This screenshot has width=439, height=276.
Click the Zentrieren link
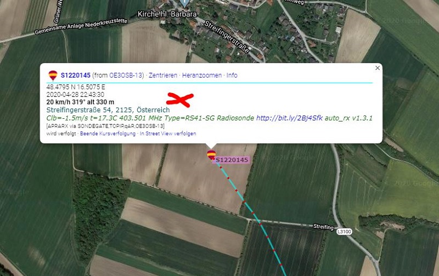coord(163,76)
